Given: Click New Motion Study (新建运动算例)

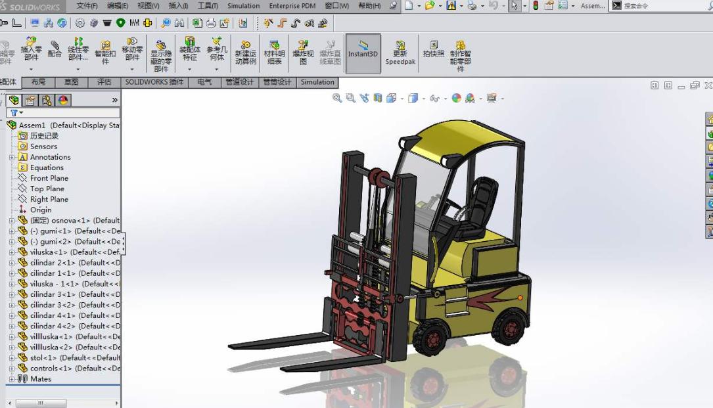Looking at the screenshot, I should (x=246, y=53).
